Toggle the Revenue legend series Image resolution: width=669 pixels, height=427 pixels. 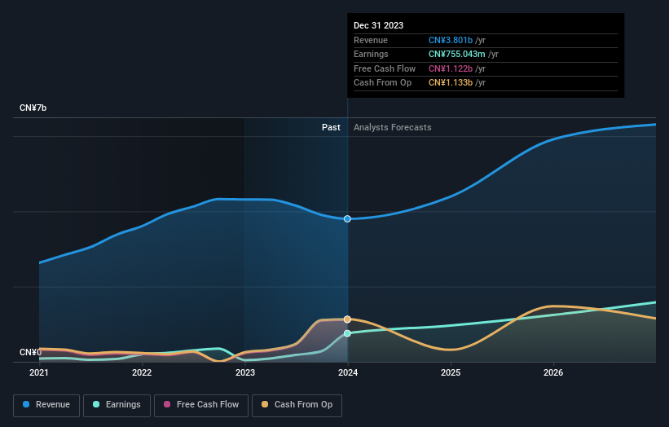46,405
